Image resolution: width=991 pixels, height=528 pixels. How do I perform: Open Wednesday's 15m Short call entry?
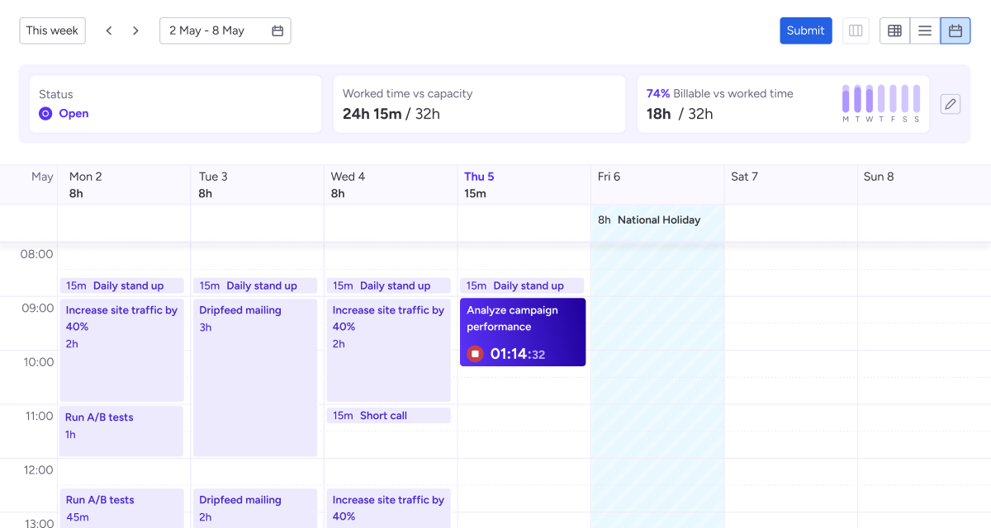pos(388,416)
